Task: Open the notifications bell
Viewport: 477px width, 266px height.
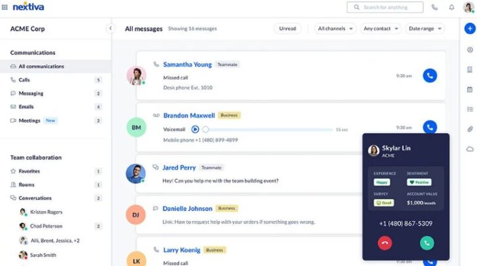Action: point(452,7)
